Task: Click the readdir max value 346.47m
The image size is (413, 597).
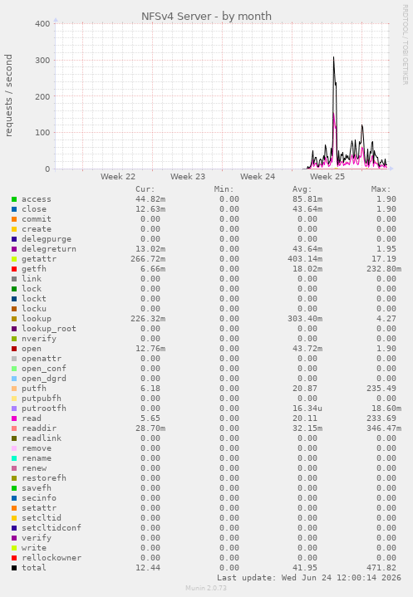Action: pos(384,428)
